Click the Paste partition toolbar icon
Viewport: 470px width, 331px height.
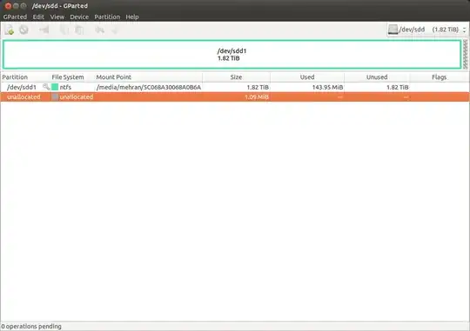tap(79, 30)
